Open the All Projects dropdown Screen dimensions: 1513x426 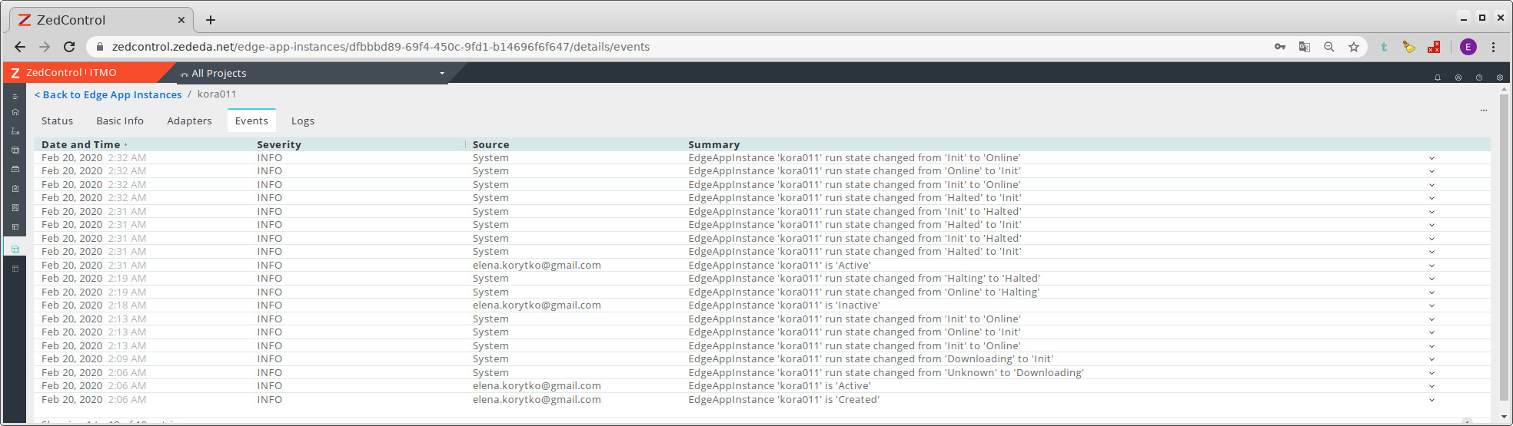click(x=312, y=74)
